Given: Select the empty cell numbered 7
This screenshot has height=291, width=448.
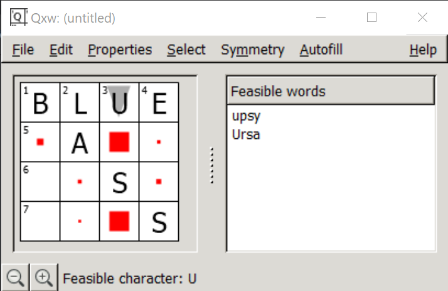Looking at the screenshot, I should coord(40,221).
